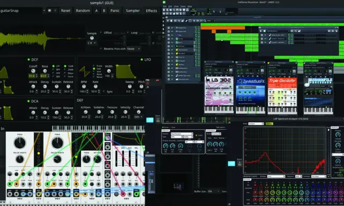Image resolution: width=344 pixels, height=206 pixels.
Task: Click the samplv1 Sample note knob
Action: [x=92, y=38]
